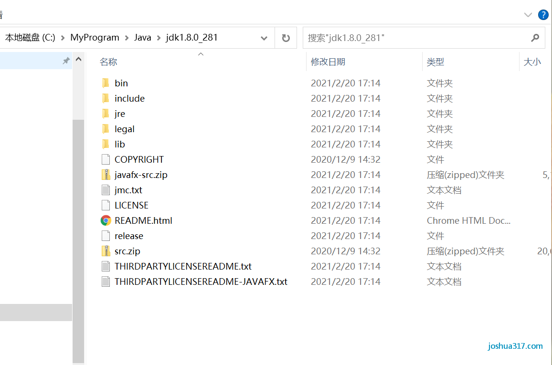Expand the chevron after Java breadcrumb

(x=159, y=38)
